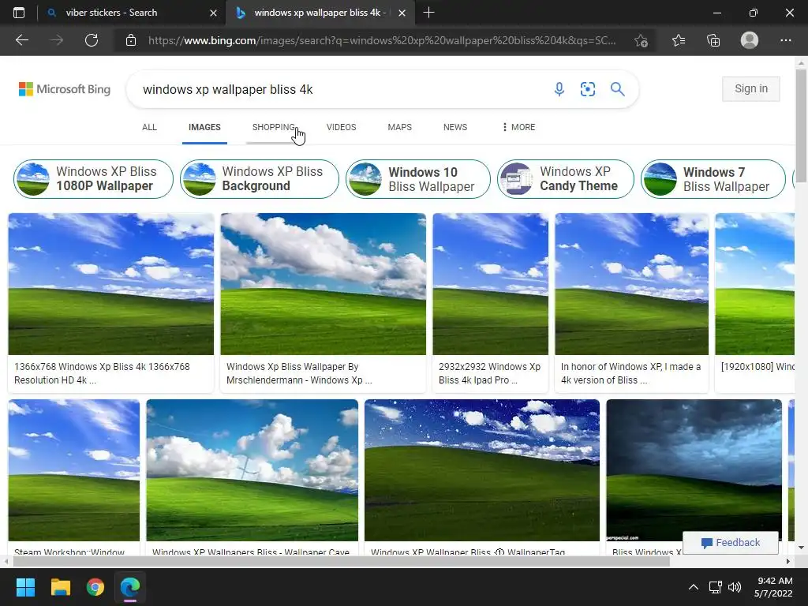The image size is (808, 606).
Task: Switch to the viber stickers tab
Action: [132, 13]
